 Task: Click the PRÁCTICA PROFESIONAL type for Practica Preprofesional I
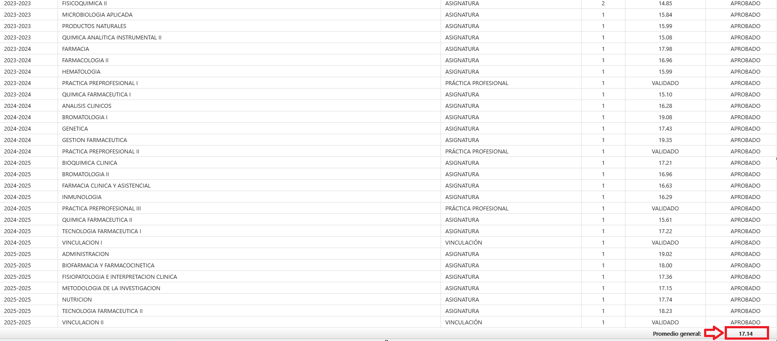click(x=477, y=83)
